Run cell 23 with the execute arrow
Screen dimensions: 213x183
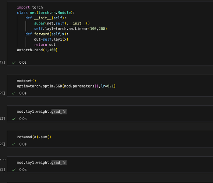0,160
